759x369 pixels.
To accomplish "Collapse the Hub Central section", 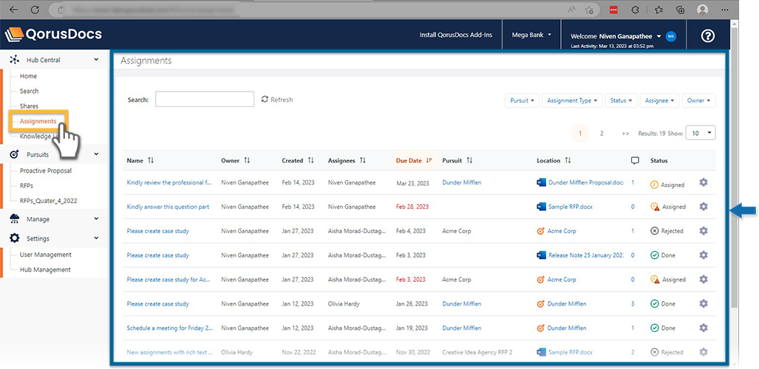I will [x=96, y=60].
